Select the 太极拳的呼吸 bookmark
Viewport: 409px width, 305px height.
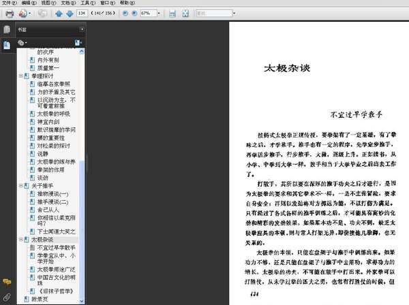(x=53, y=114)
